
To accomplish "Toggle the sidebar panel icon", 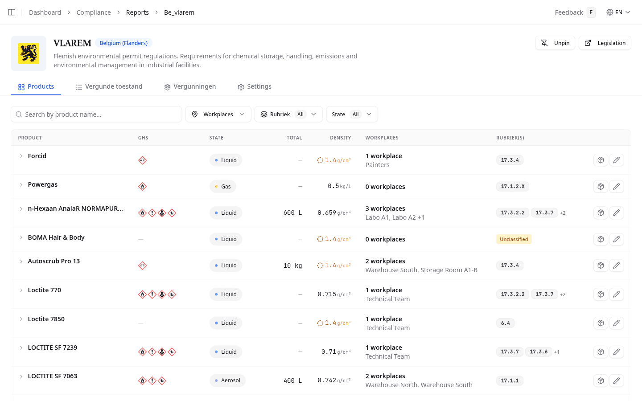I will pos(12,12).
